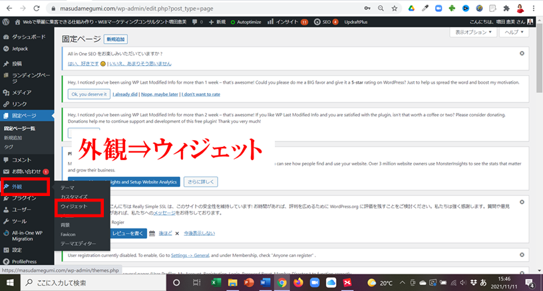Image resolution: width=543 pixels, height=291 pixels.
Task: Expand 表示オプション dropdown
Action: tap(473, 32)
